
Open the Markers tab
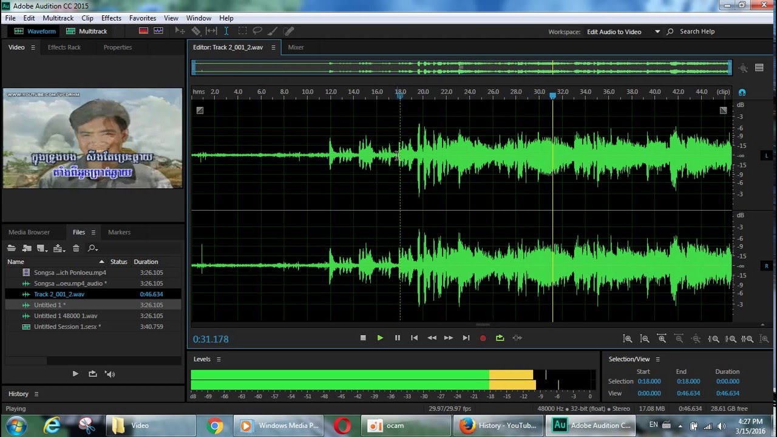119,232
